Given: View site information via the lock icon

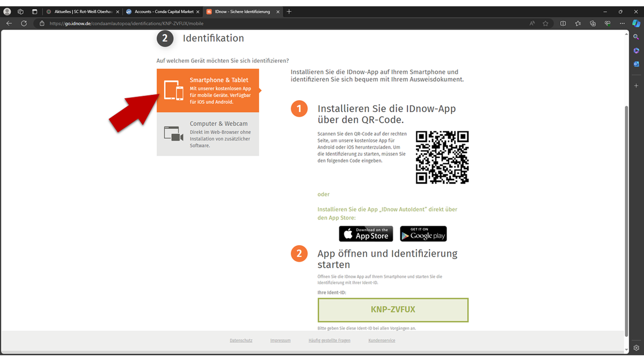Looking at the screenshot, I should tap(42, 24).
